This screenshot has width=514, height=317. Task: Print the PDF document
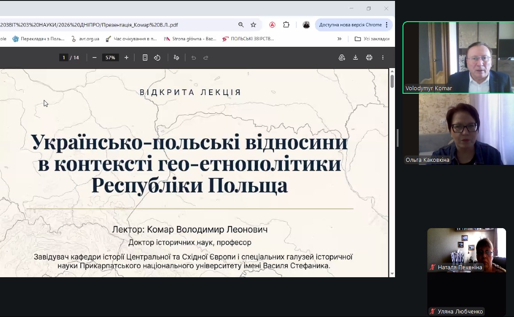pyautogui.click(x=369, y=57)
